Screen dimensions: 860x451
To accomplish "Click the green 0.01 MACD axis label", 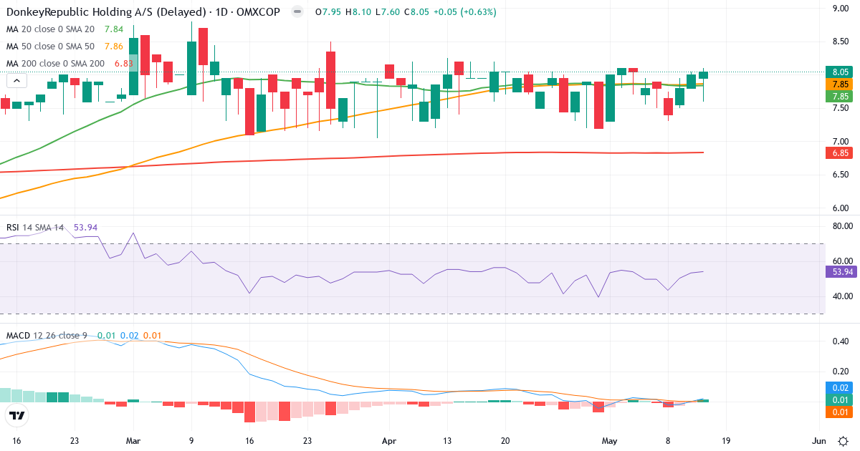I will coord(841,399).
